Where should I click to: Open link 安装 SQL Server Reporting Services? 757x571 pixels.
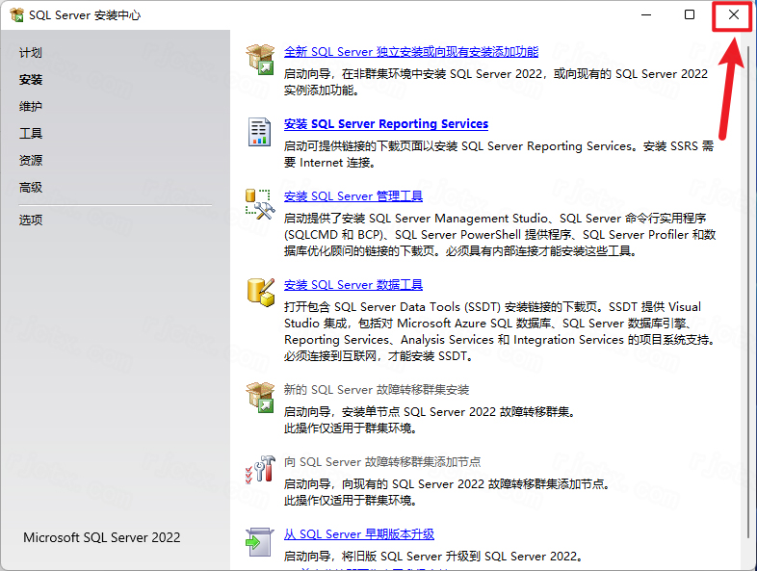pos(386,124)
